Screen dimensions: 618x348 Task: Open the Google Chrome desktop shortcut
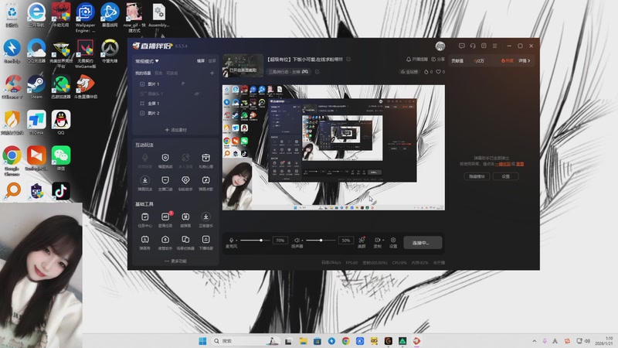[x=12, y=160]
